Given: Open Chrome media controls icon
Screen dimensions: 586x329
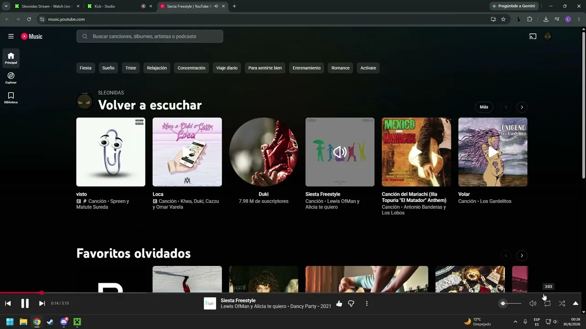Looking at the screenshot, I should tap(557, 19).
